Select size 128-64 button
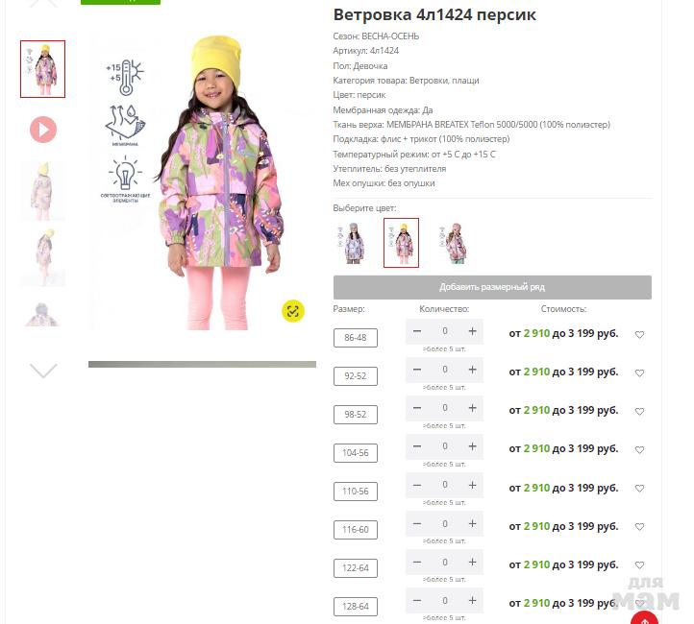The image size is (694, 624). click(x=356, y=607)
